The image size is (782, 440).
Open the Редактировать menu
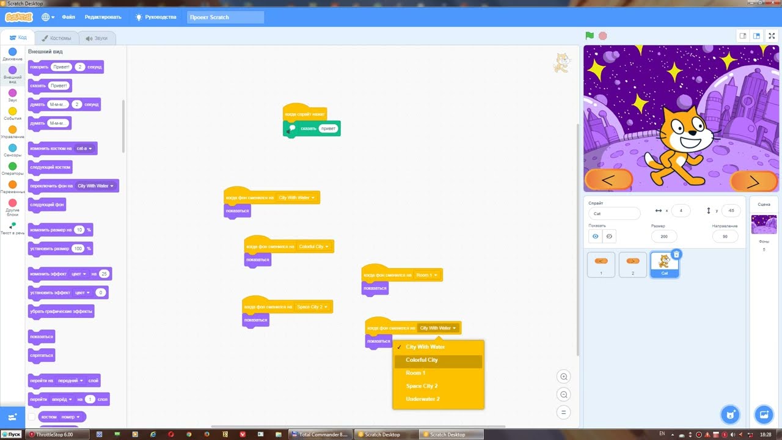[103, 17]
